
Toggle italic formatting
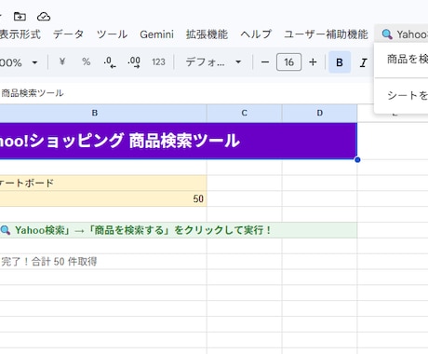(363, 62)
